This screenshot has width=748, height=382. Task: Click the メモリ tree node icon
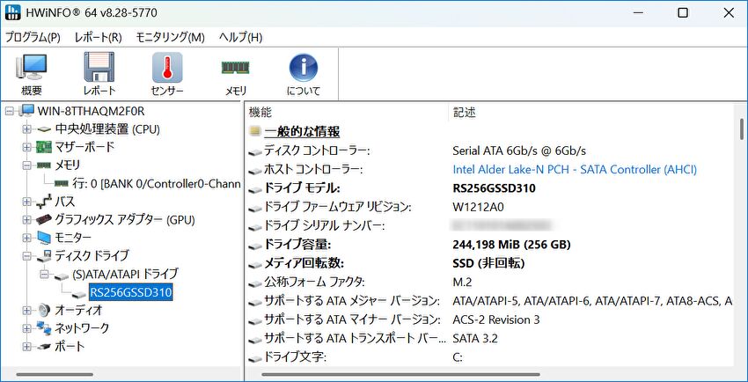[x=44, y=165]
